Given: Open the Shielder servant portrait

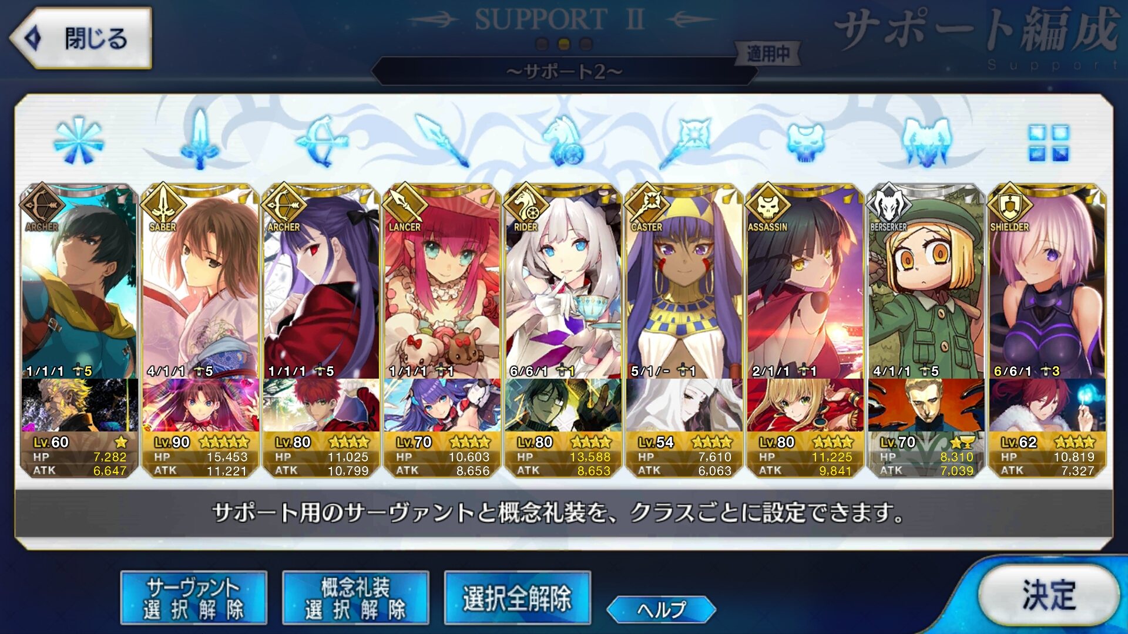Looking at the screenshot, I should pyautogui.click(x=1048, y=282).
